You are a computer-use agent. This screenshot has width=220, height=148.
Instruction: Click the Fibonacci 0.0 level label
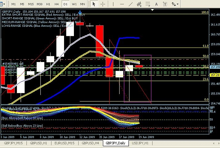(206, 100)
